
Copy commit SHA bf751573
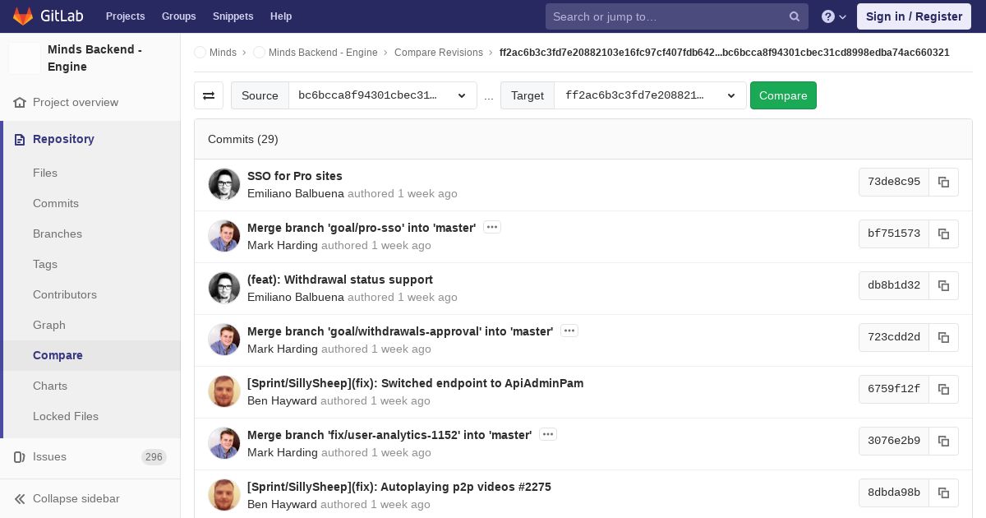click(x=944, y=234)
